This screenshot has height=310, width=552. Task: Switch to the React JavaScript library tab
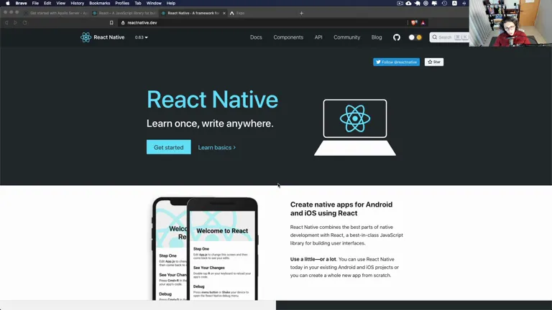(124, 13)
